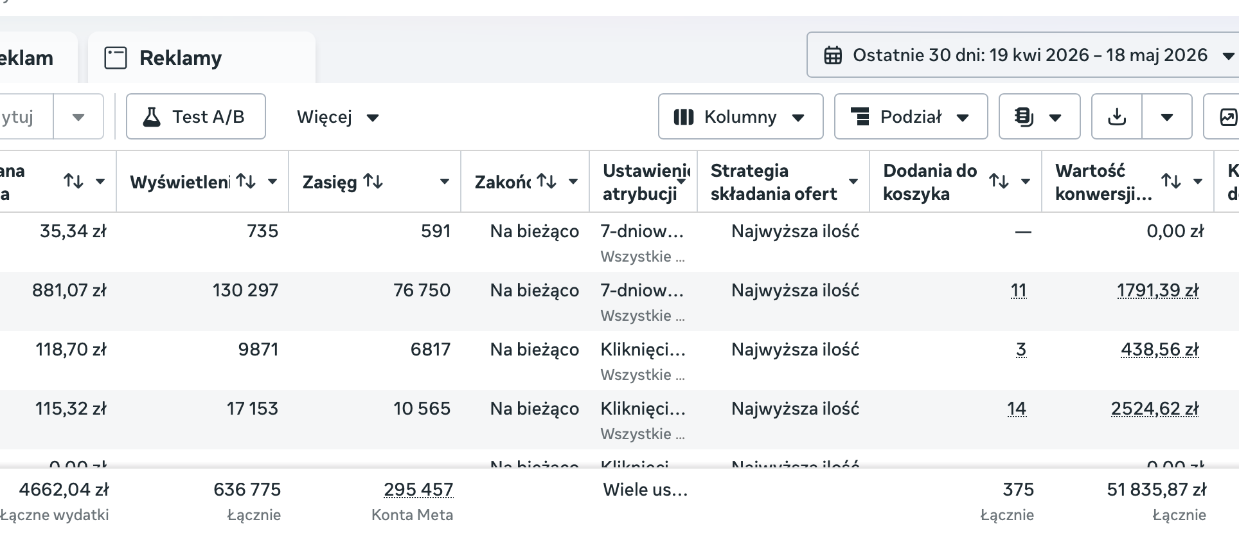Click the charts icon at far right

click(1227, 117)
